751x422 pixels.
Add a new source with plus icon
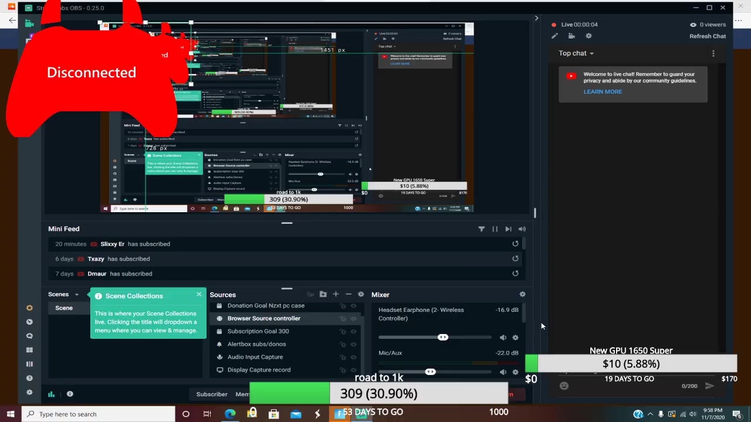click(336, 294)
